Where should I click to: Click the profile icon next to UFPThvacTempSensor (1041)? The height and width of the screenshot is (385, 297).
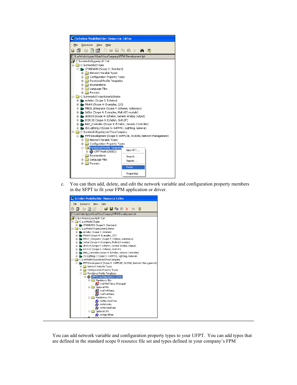(x=89, y=277)
